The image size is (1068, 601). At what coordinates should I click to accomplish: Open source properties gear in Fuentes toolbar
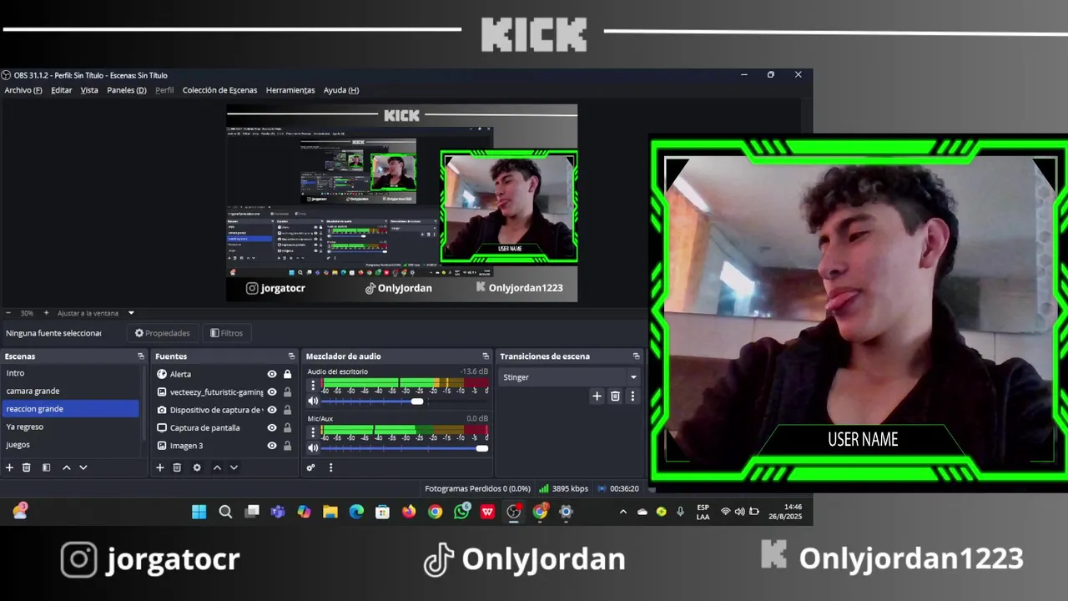[197, 467]
